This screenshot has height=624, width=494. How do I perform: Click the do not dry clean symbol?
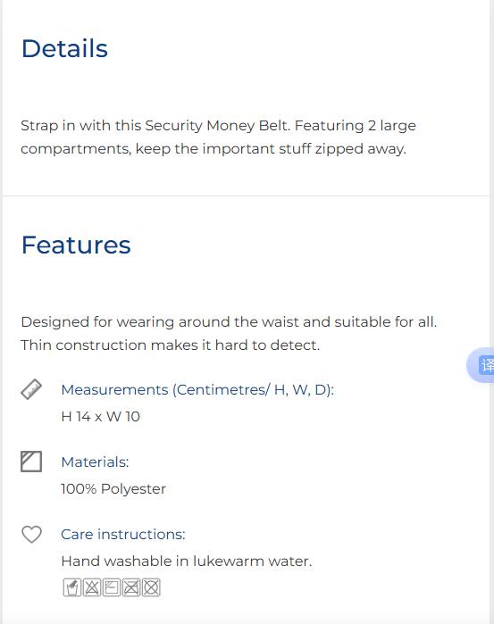(151, 587)
